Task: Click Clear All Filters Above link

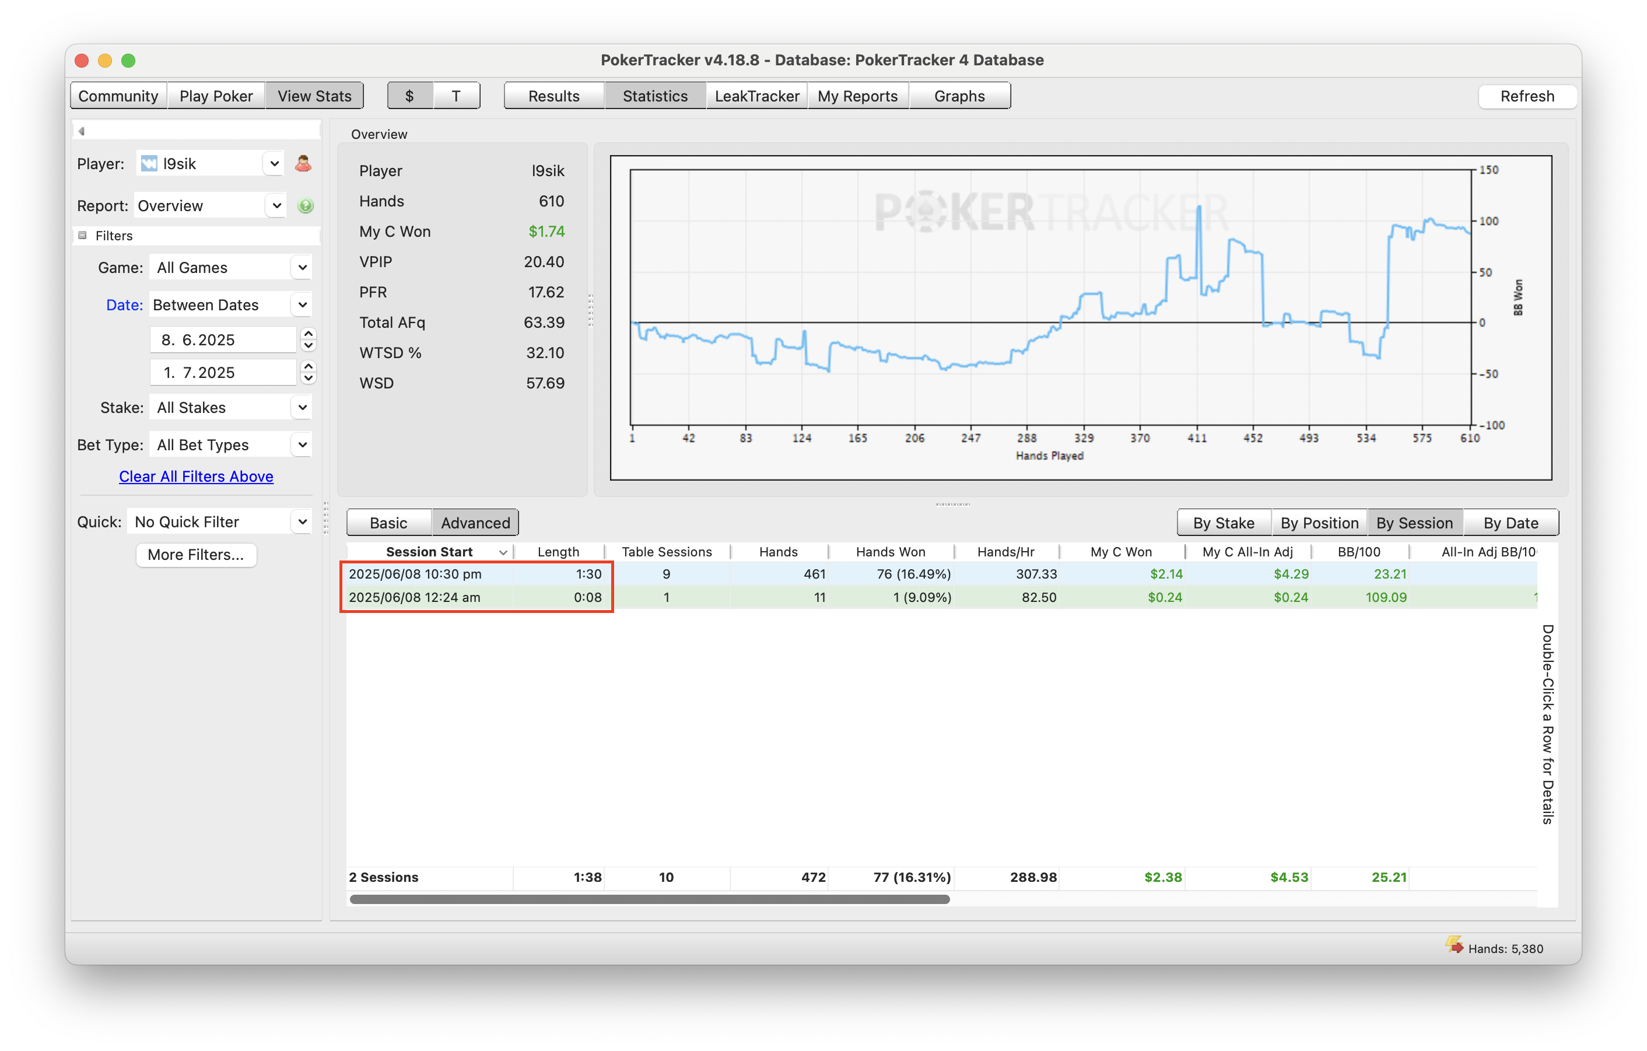Action: 197,477
